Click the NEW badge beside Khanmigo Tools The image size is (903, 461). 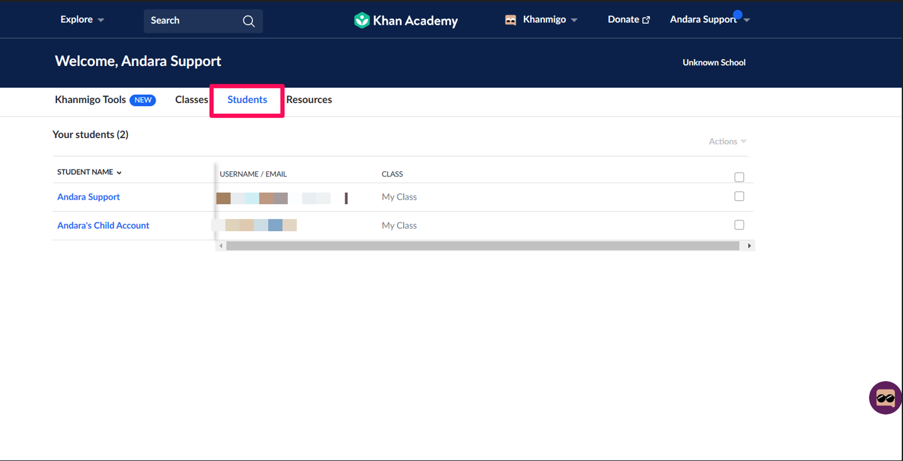[x=143, y=100]
